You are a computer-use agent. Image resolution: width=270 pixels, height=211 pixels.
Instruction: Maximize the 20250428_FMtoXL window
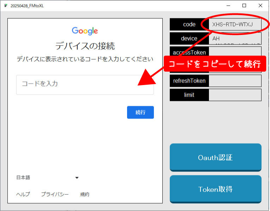(244, 6)
